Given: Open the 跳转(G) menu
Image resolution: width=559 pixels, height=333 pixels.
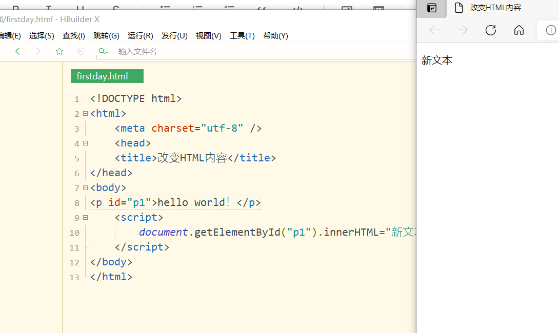Looking at the screenshot, I should (106, 36).
